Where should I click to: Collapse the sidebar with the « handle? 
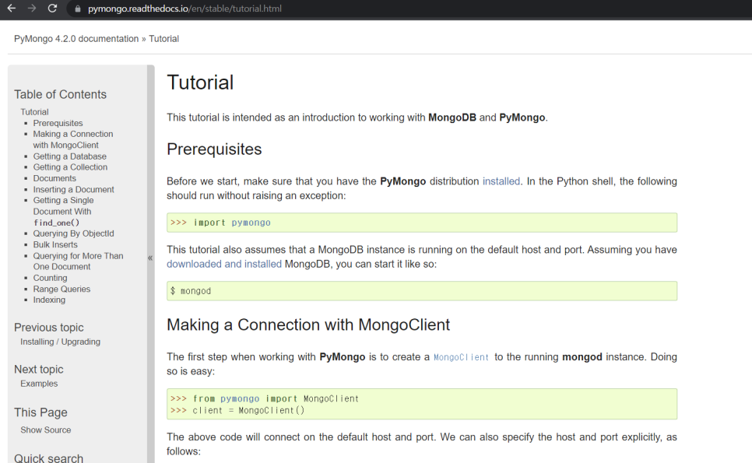tap(150, 258)
